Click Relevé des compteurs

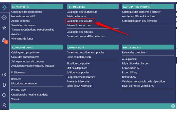(x=134, y=52)
